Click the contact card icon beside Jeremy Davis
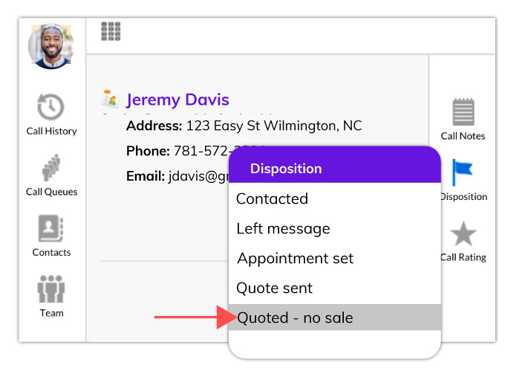The height and width of the screenshot is (368, 505). pos(109,100)
